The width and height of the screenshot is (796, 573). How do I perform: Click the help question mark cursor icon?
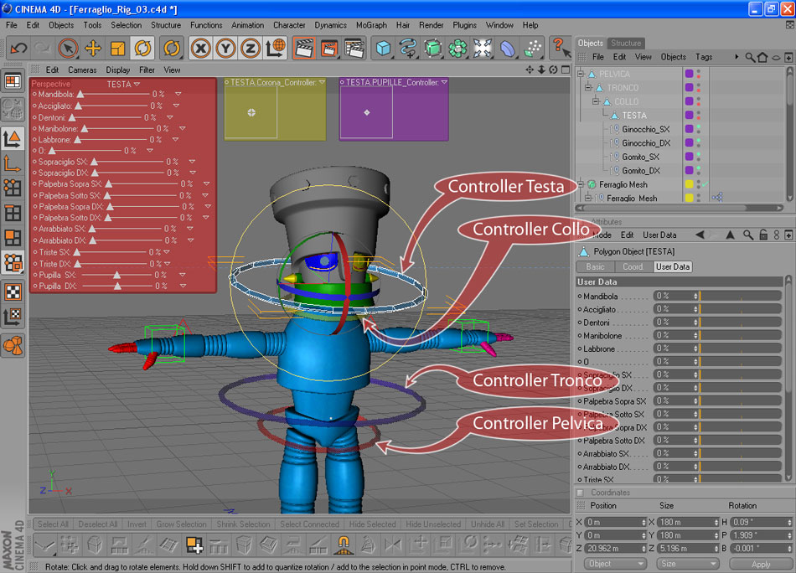coord(560,48)
